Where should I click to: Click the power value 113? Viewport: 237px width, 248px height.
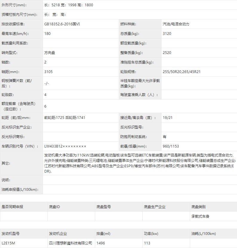147,243
